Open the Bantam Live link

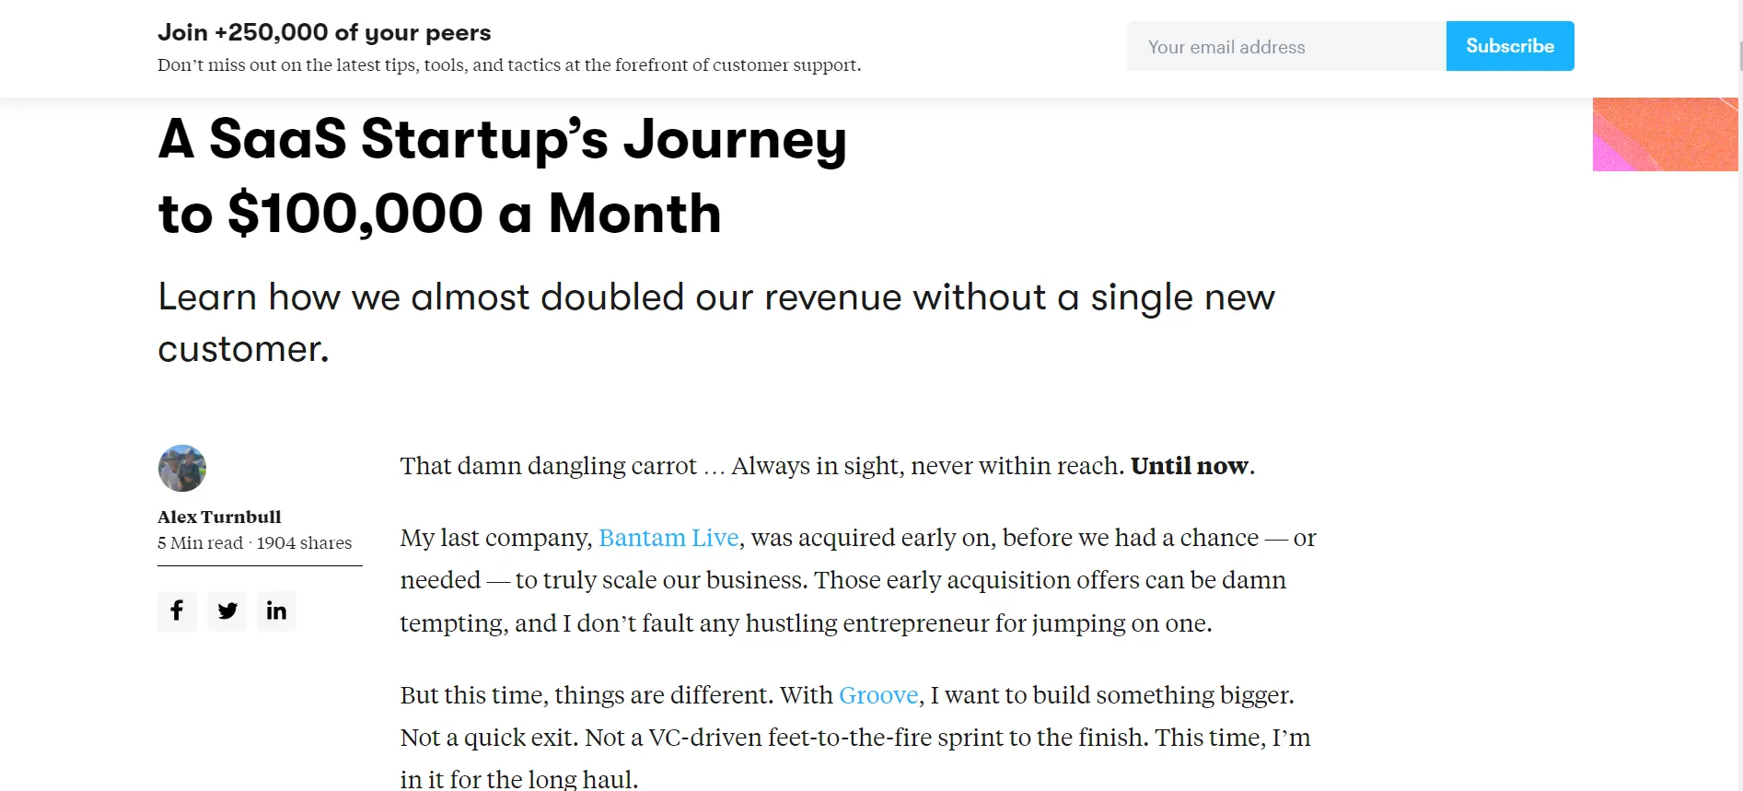(668, 538)
